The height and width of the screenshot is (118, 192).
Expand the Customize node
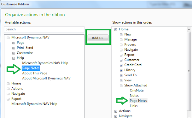pos(13,53)
